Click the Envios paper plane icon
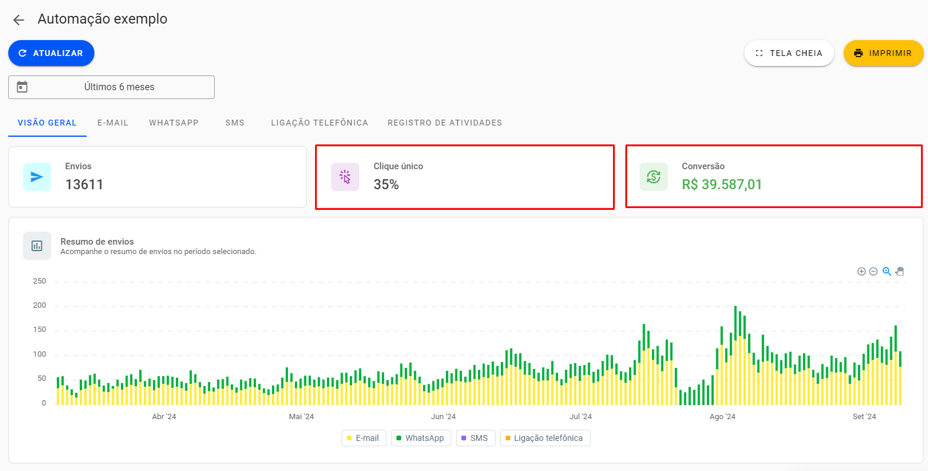This screenshot has width=928, height=471. pos(37,177)
